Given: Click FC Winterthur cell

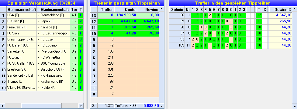Looking at the screenshot, I should 55,57.
